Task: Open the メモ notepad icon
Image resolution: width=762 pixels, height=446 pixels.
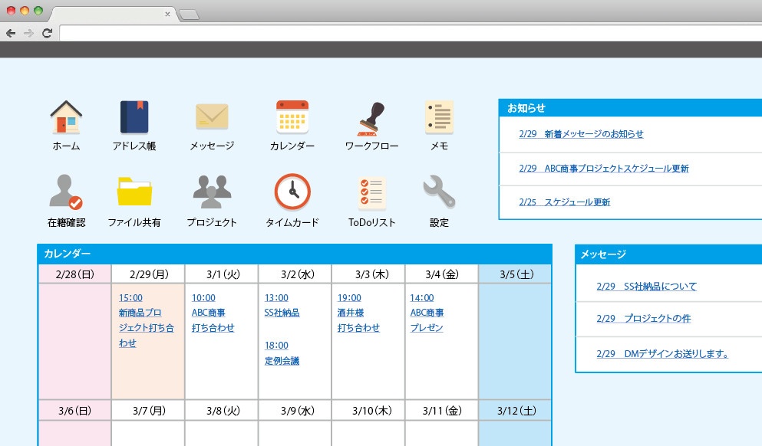Action: coord(439,117)
